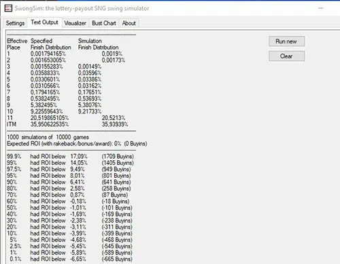Click the ITM row in finish distribution
Viewport: 340px width, 264px height.
67,124
